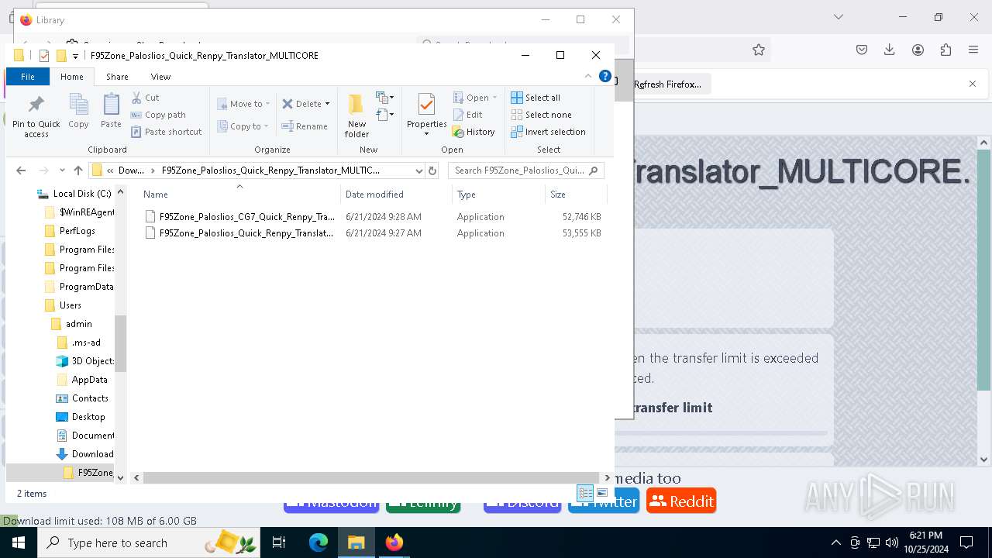Screen dimensions: 992x558
Task: Bookmark page with Firefox star icon
Action: 759,50
